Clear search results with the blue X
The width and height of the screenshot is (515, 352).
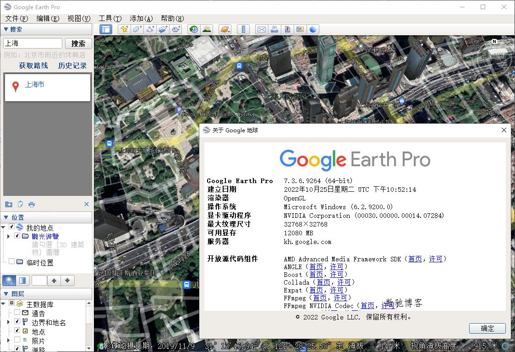(87, 204)
